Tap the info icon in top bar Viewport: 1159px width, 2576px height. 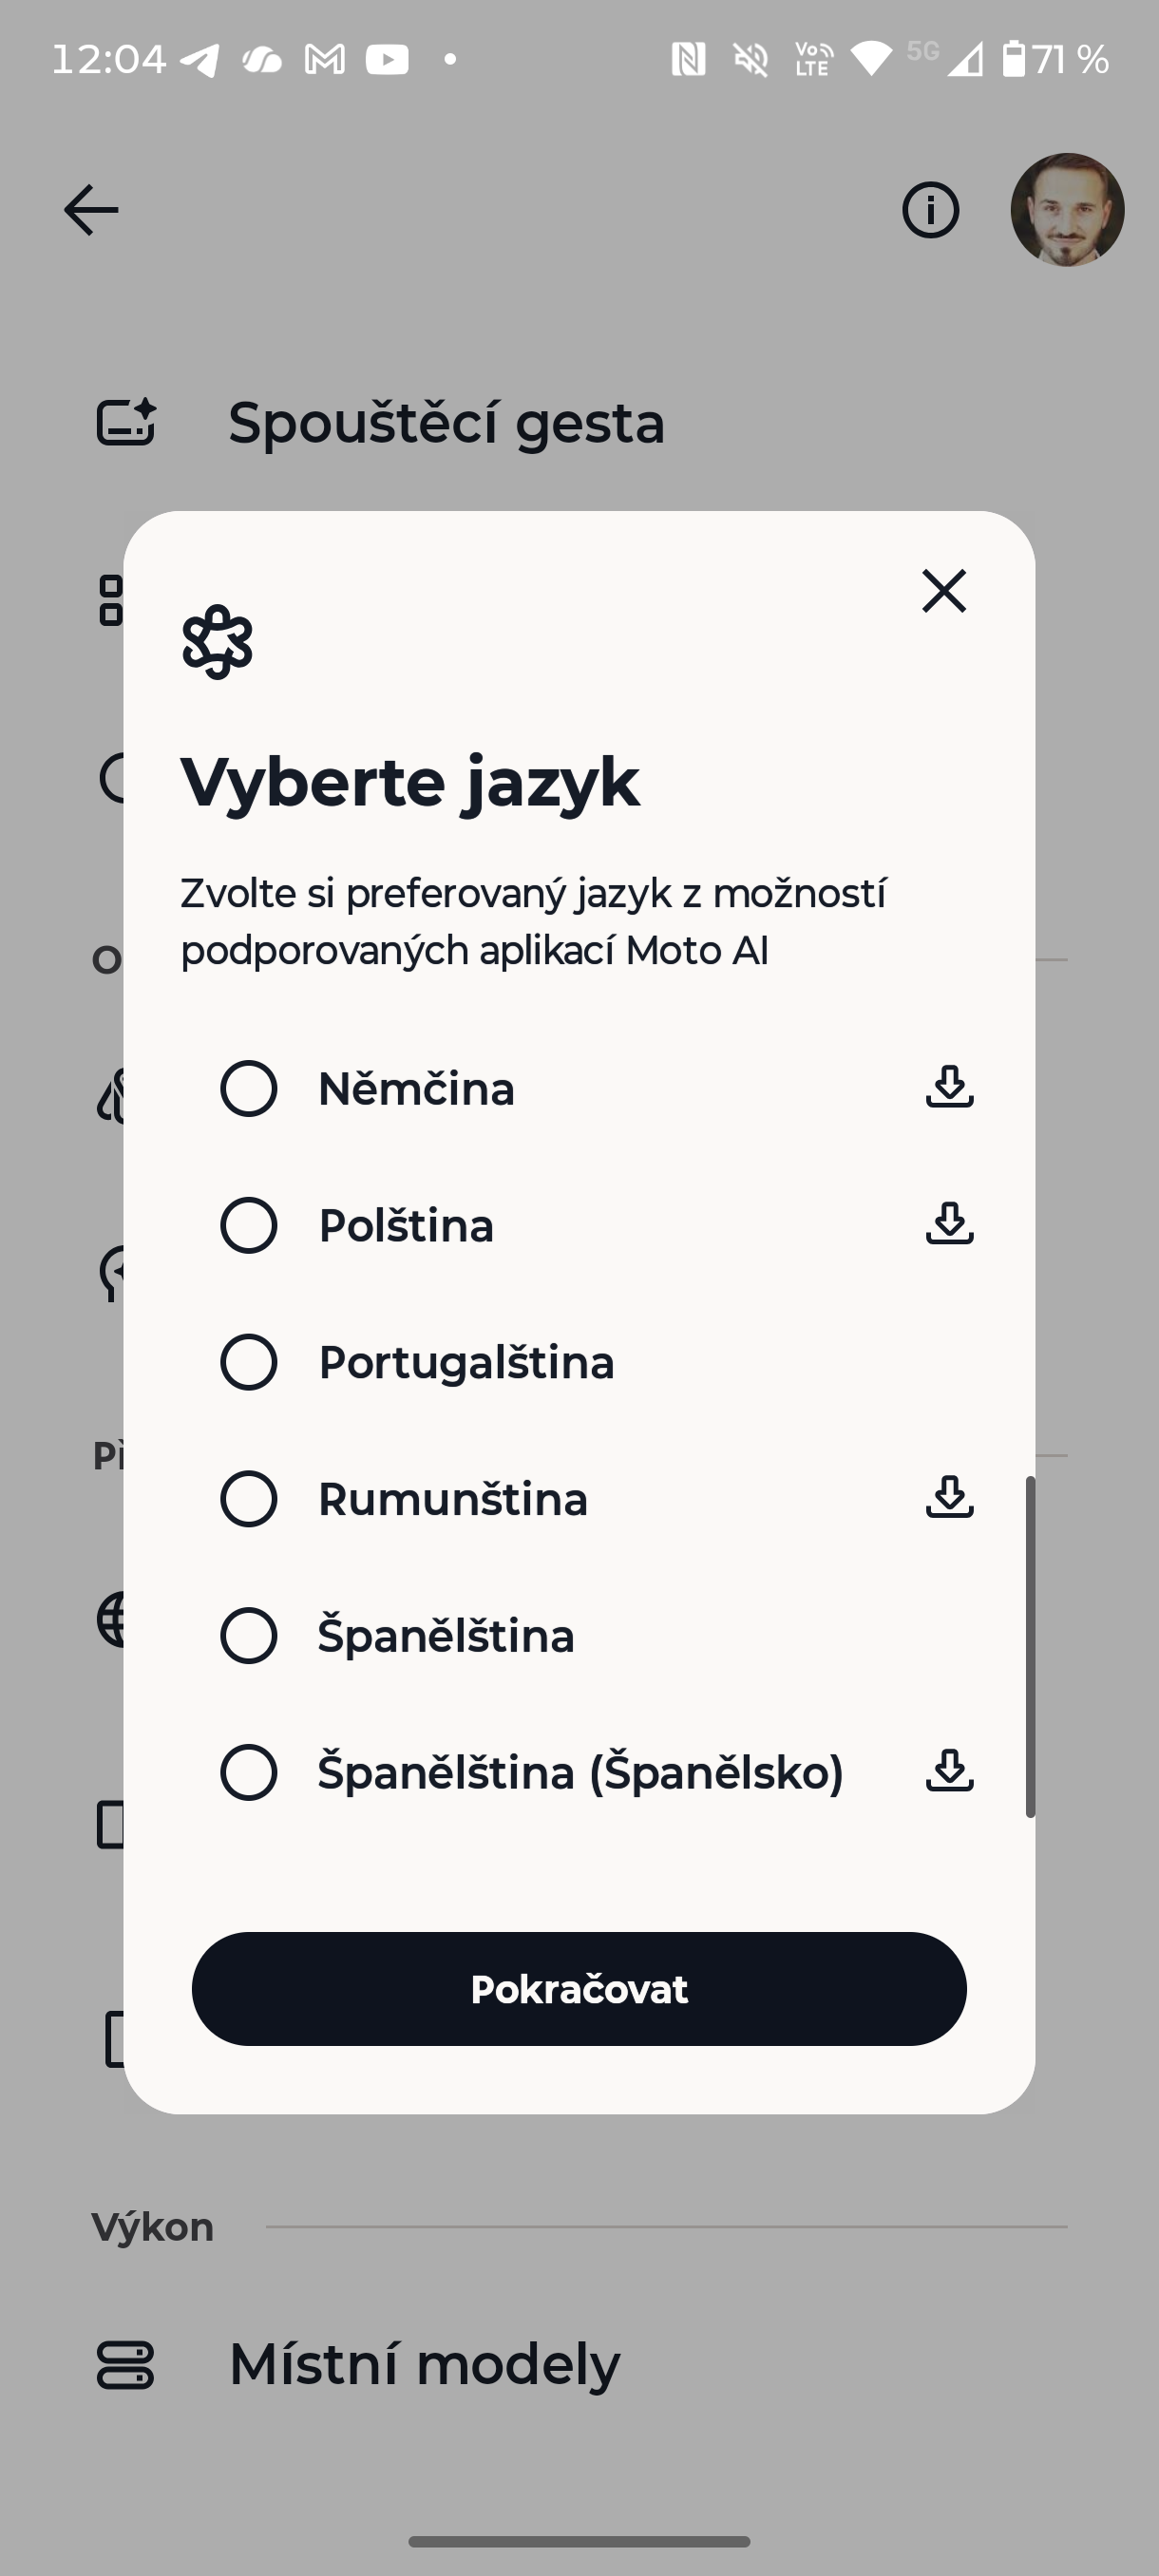[x=930, y=210]
